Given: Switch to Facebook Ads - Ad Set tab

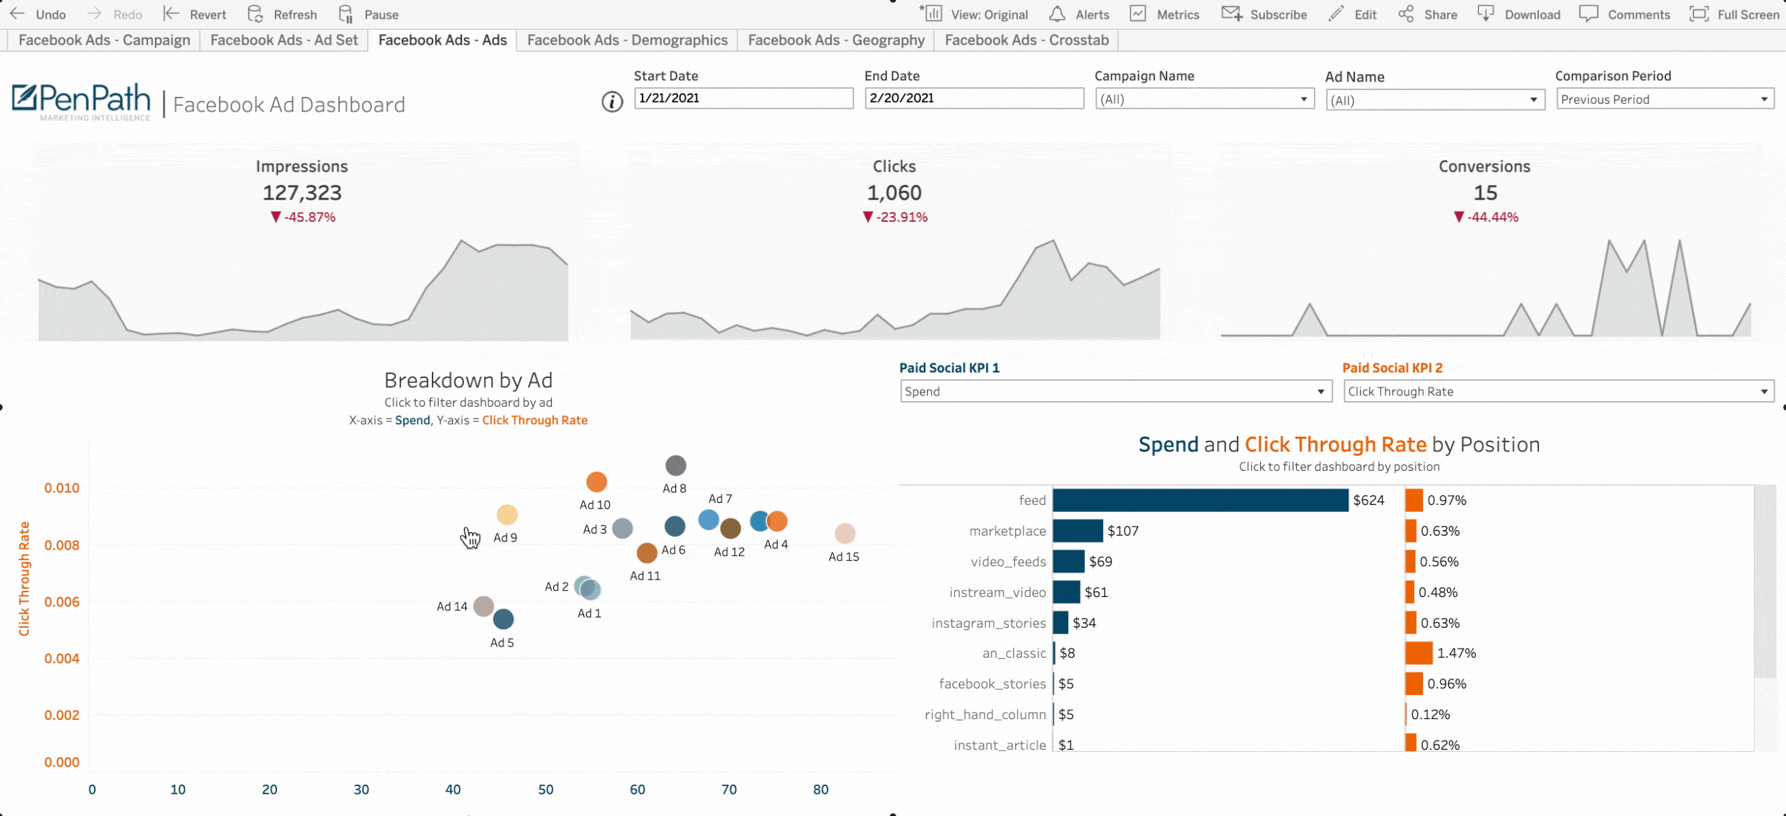Looking at the screenshot, I should pos(284,40).
